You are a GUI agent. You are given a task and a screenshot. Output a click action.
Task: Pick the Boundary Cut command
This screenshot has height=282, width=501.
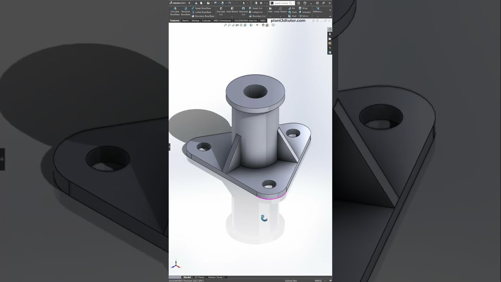[x=257, y=16]
